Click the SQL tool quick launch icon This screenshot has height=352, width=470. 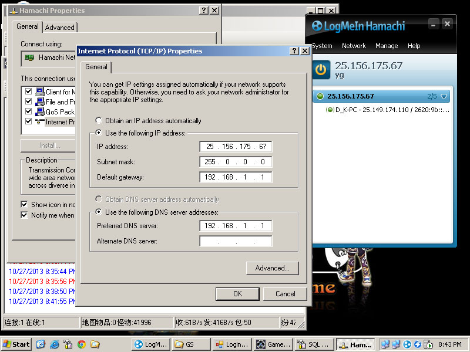[68, 344]
